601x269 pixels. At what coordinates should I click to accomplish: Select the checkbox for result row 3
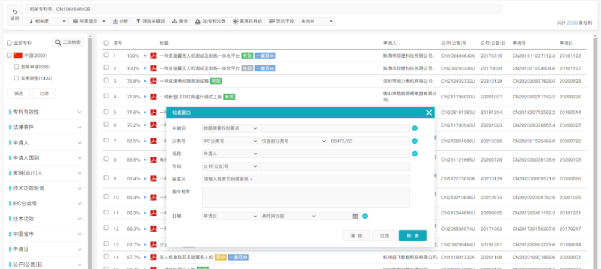click(x=106, y=80)
